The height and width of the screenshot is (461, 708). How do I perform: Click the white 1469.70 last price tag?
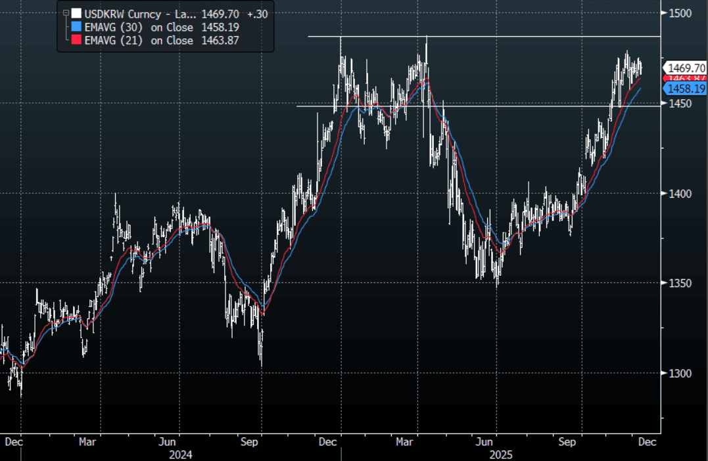tap(687, 68)
